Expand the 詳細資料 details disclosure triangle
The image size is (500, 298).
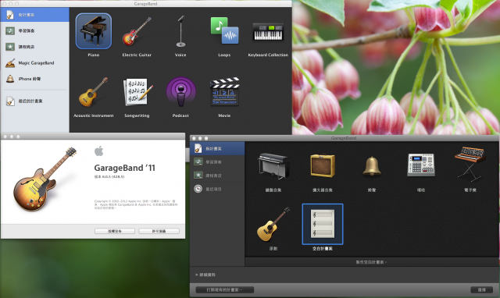[x=197, y=275]
